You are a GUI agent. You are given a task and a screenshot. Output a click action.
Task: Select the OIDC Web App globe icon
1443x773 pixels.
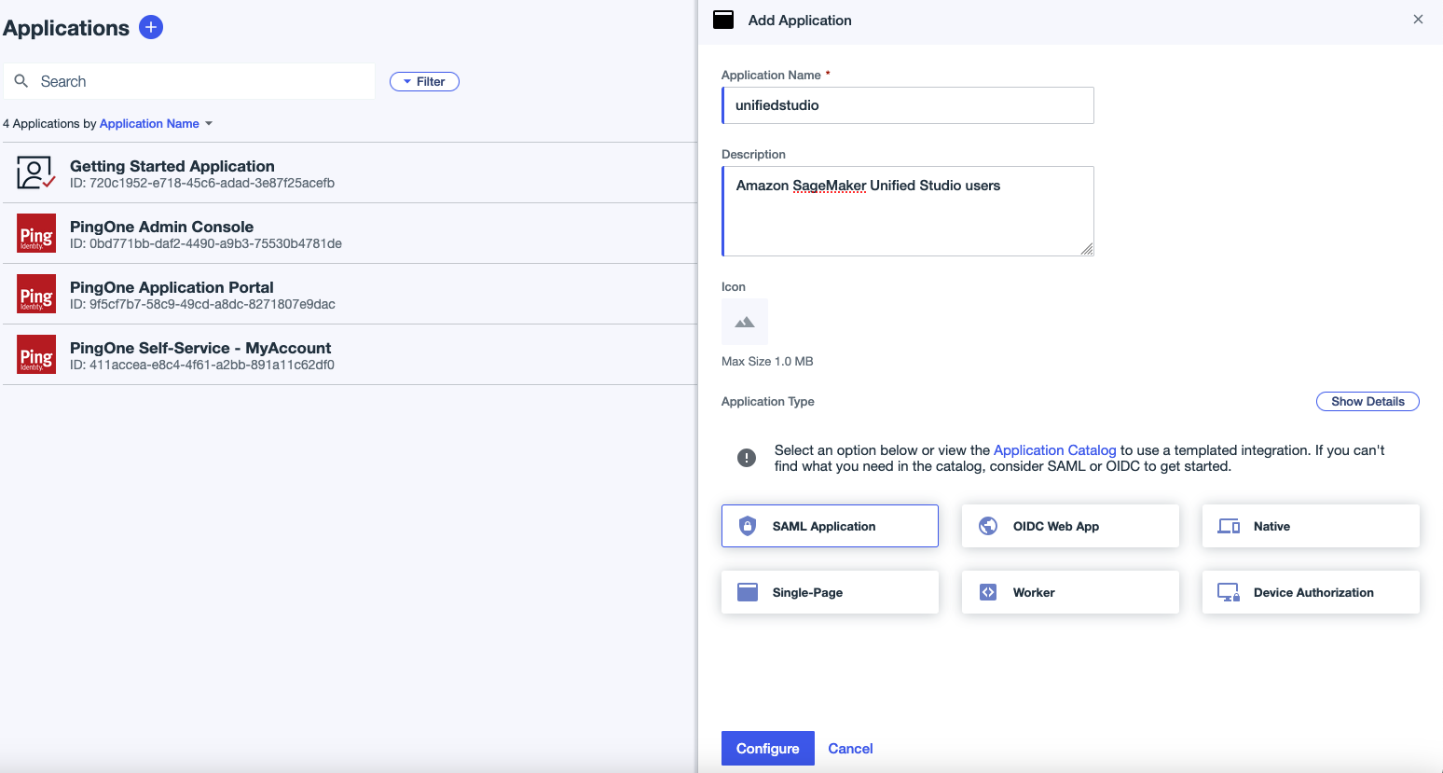click(987, 525)
